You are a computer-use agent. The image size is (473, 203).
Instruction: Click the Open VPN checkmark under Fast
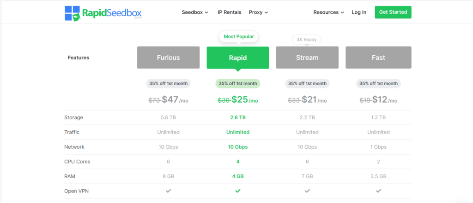378,191
